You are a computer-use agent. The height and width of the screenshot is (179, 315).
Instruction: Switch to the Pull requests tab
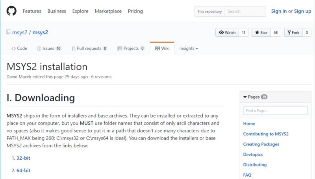pyautogui.click(x=89, y=48)
